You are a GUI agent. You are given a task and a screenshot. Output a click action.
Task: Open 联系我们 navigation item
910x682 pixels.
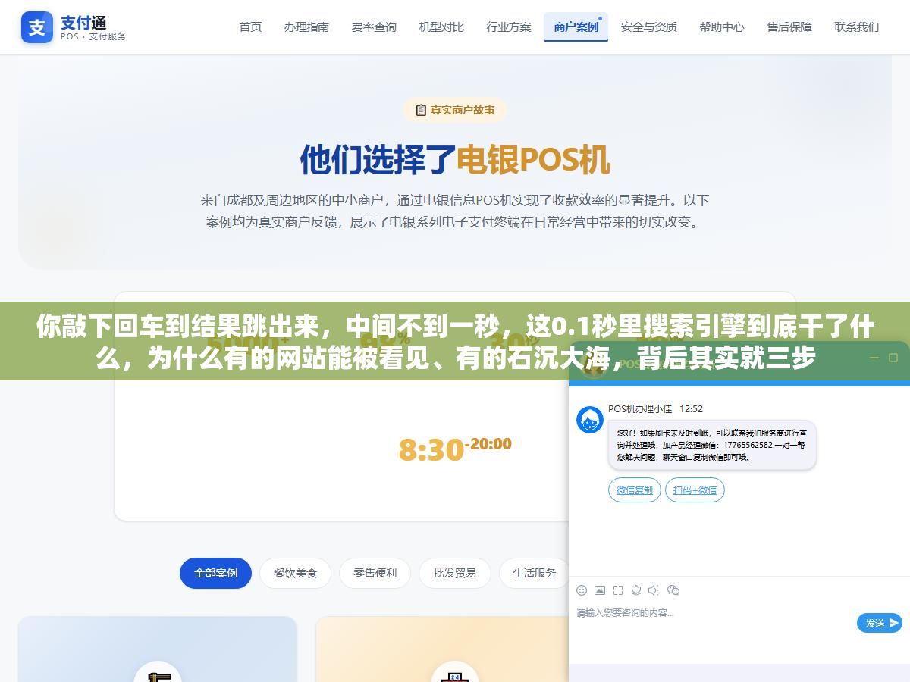click(857, 27)
